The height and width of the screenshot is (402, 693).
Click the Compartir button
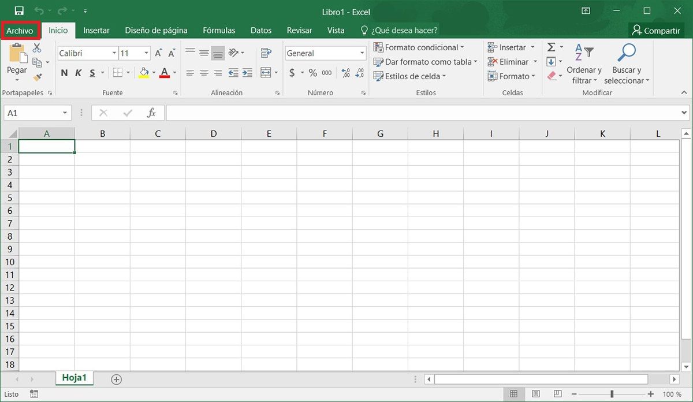[656, 30]
